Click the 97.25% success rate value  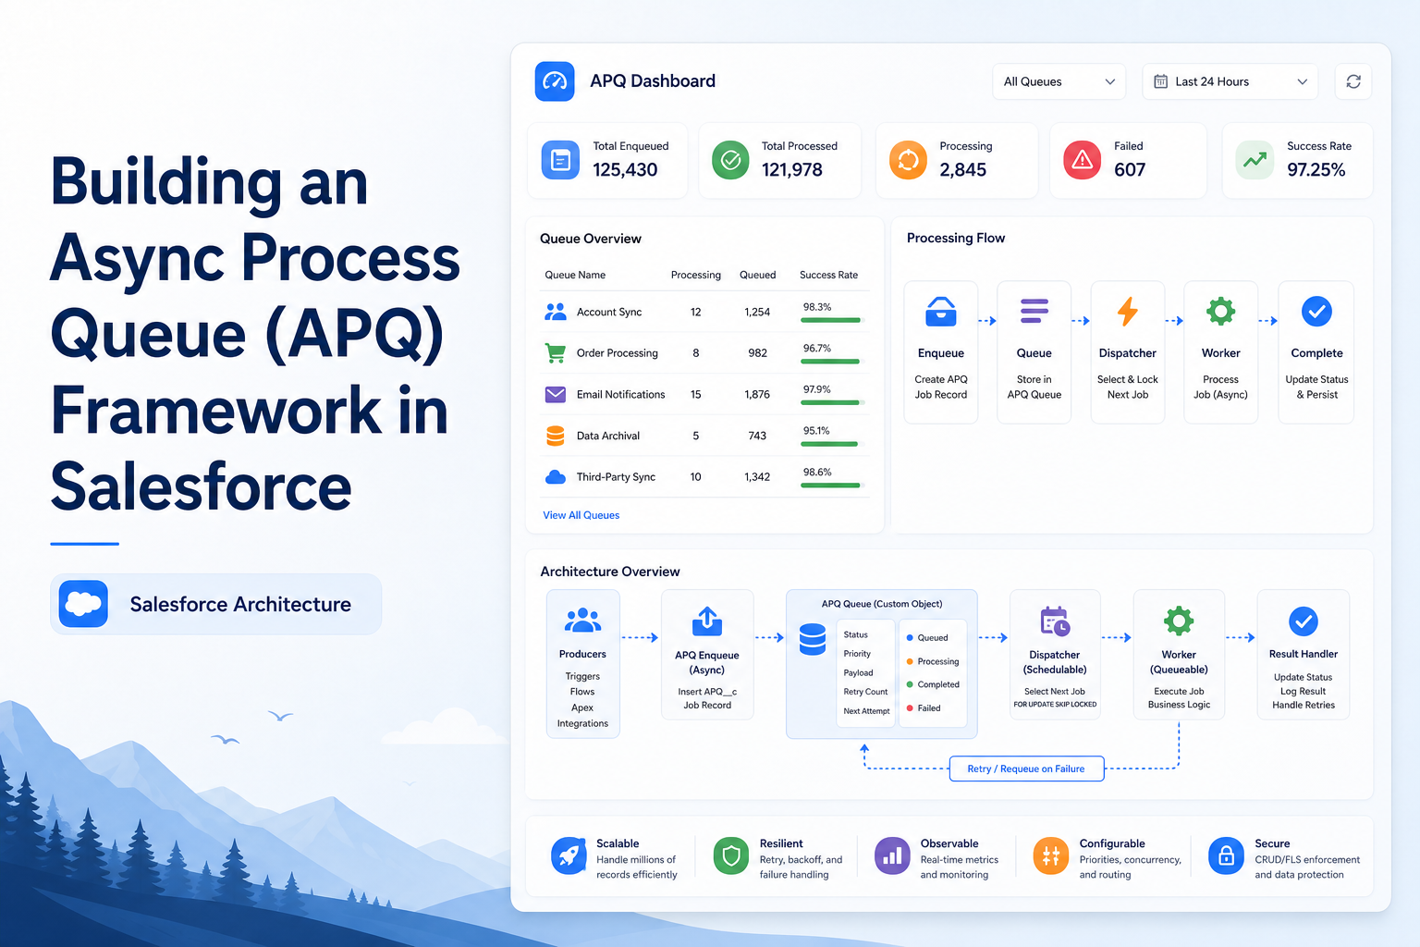[1316, 170]
